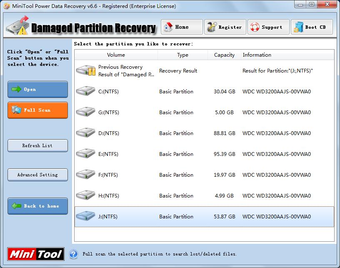Click Basic Partition in the C: row
The width and height of the screenshot is (340, 268).
176,92
